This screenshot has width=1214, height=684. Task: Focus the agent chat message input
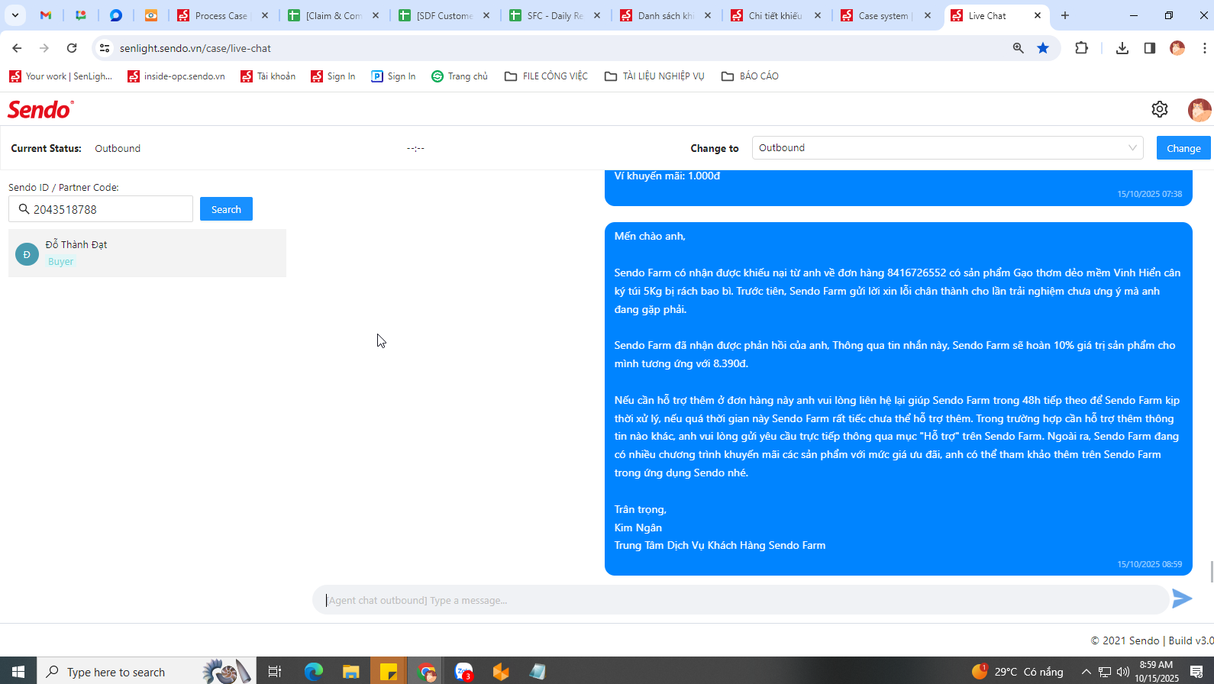click(x=741, y=600)
